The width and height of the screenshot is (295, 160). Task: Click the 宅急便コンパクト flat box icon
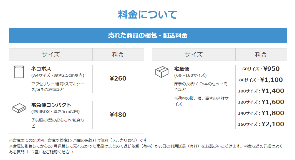[19, 108]
